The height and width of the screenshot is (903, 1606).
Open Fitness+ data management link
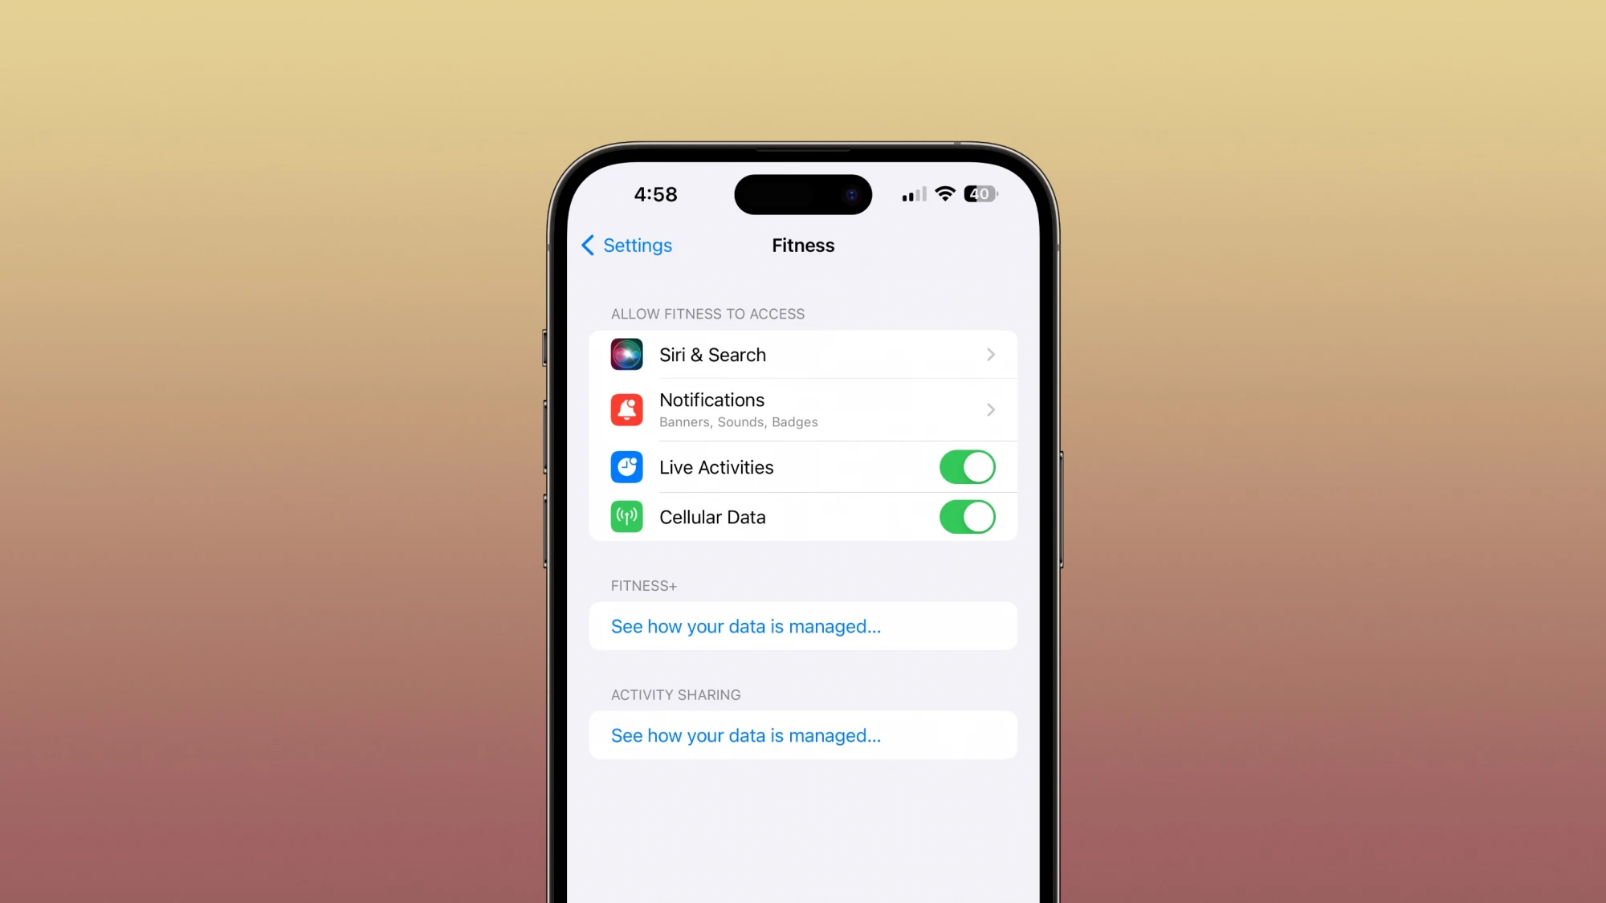click(x=747, y=626)
